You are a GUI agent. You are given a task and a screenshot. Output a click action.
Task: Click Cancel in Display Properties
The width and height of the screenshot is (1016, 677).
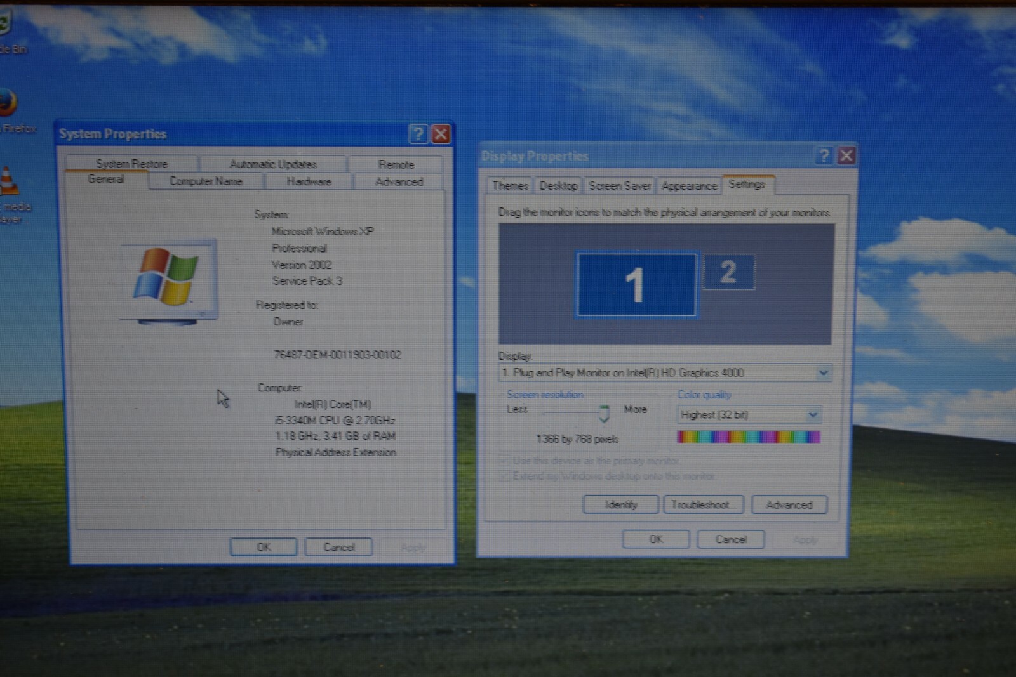pos(731,539)
